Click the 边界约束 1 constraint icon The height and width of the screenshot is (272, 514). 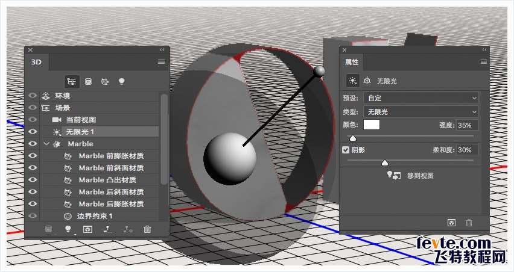coord(68,216)
